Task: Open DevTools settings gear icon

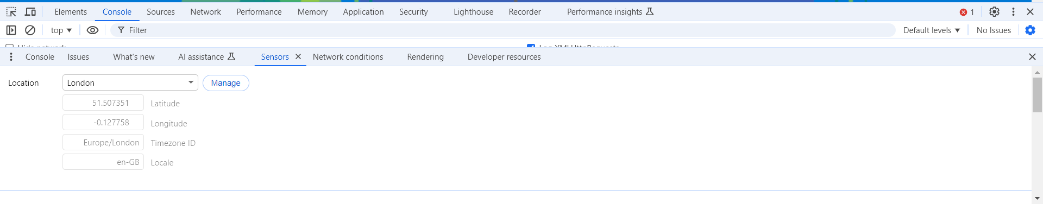Action: coord(994,11)
